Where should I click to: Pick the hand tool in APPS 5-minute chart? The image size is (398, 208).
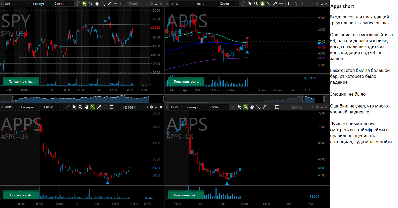click(x=252, y=107)
